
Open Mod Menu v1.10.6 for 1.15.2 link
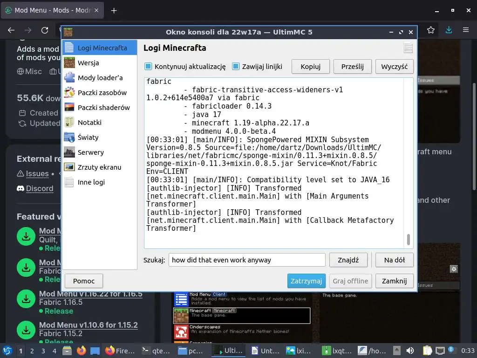point(89,325)
